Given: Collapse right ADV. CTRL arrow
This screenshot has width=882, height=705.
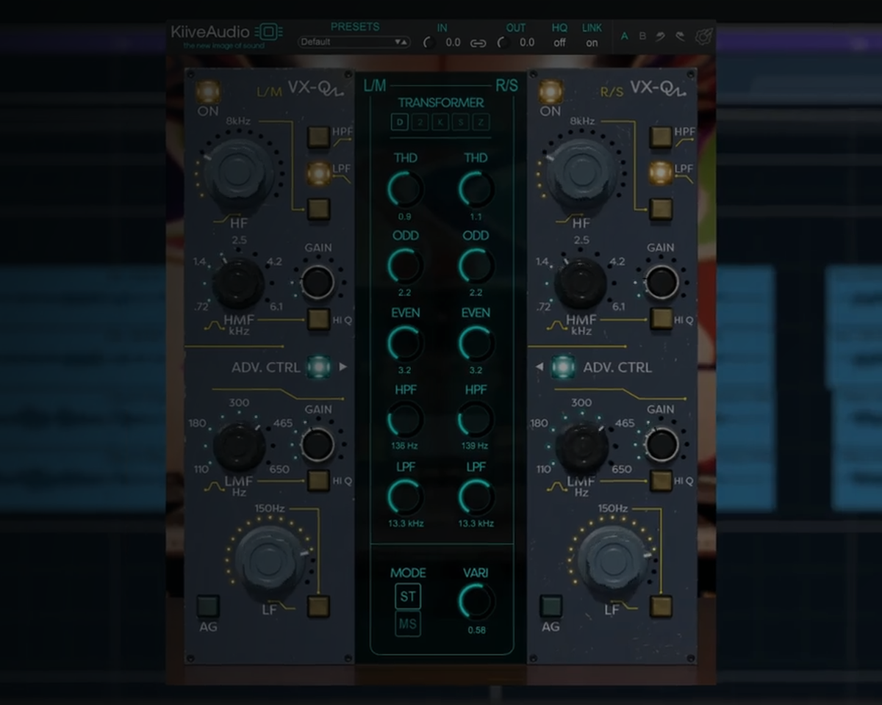Looking at the screenshot, I should (539, 366).
